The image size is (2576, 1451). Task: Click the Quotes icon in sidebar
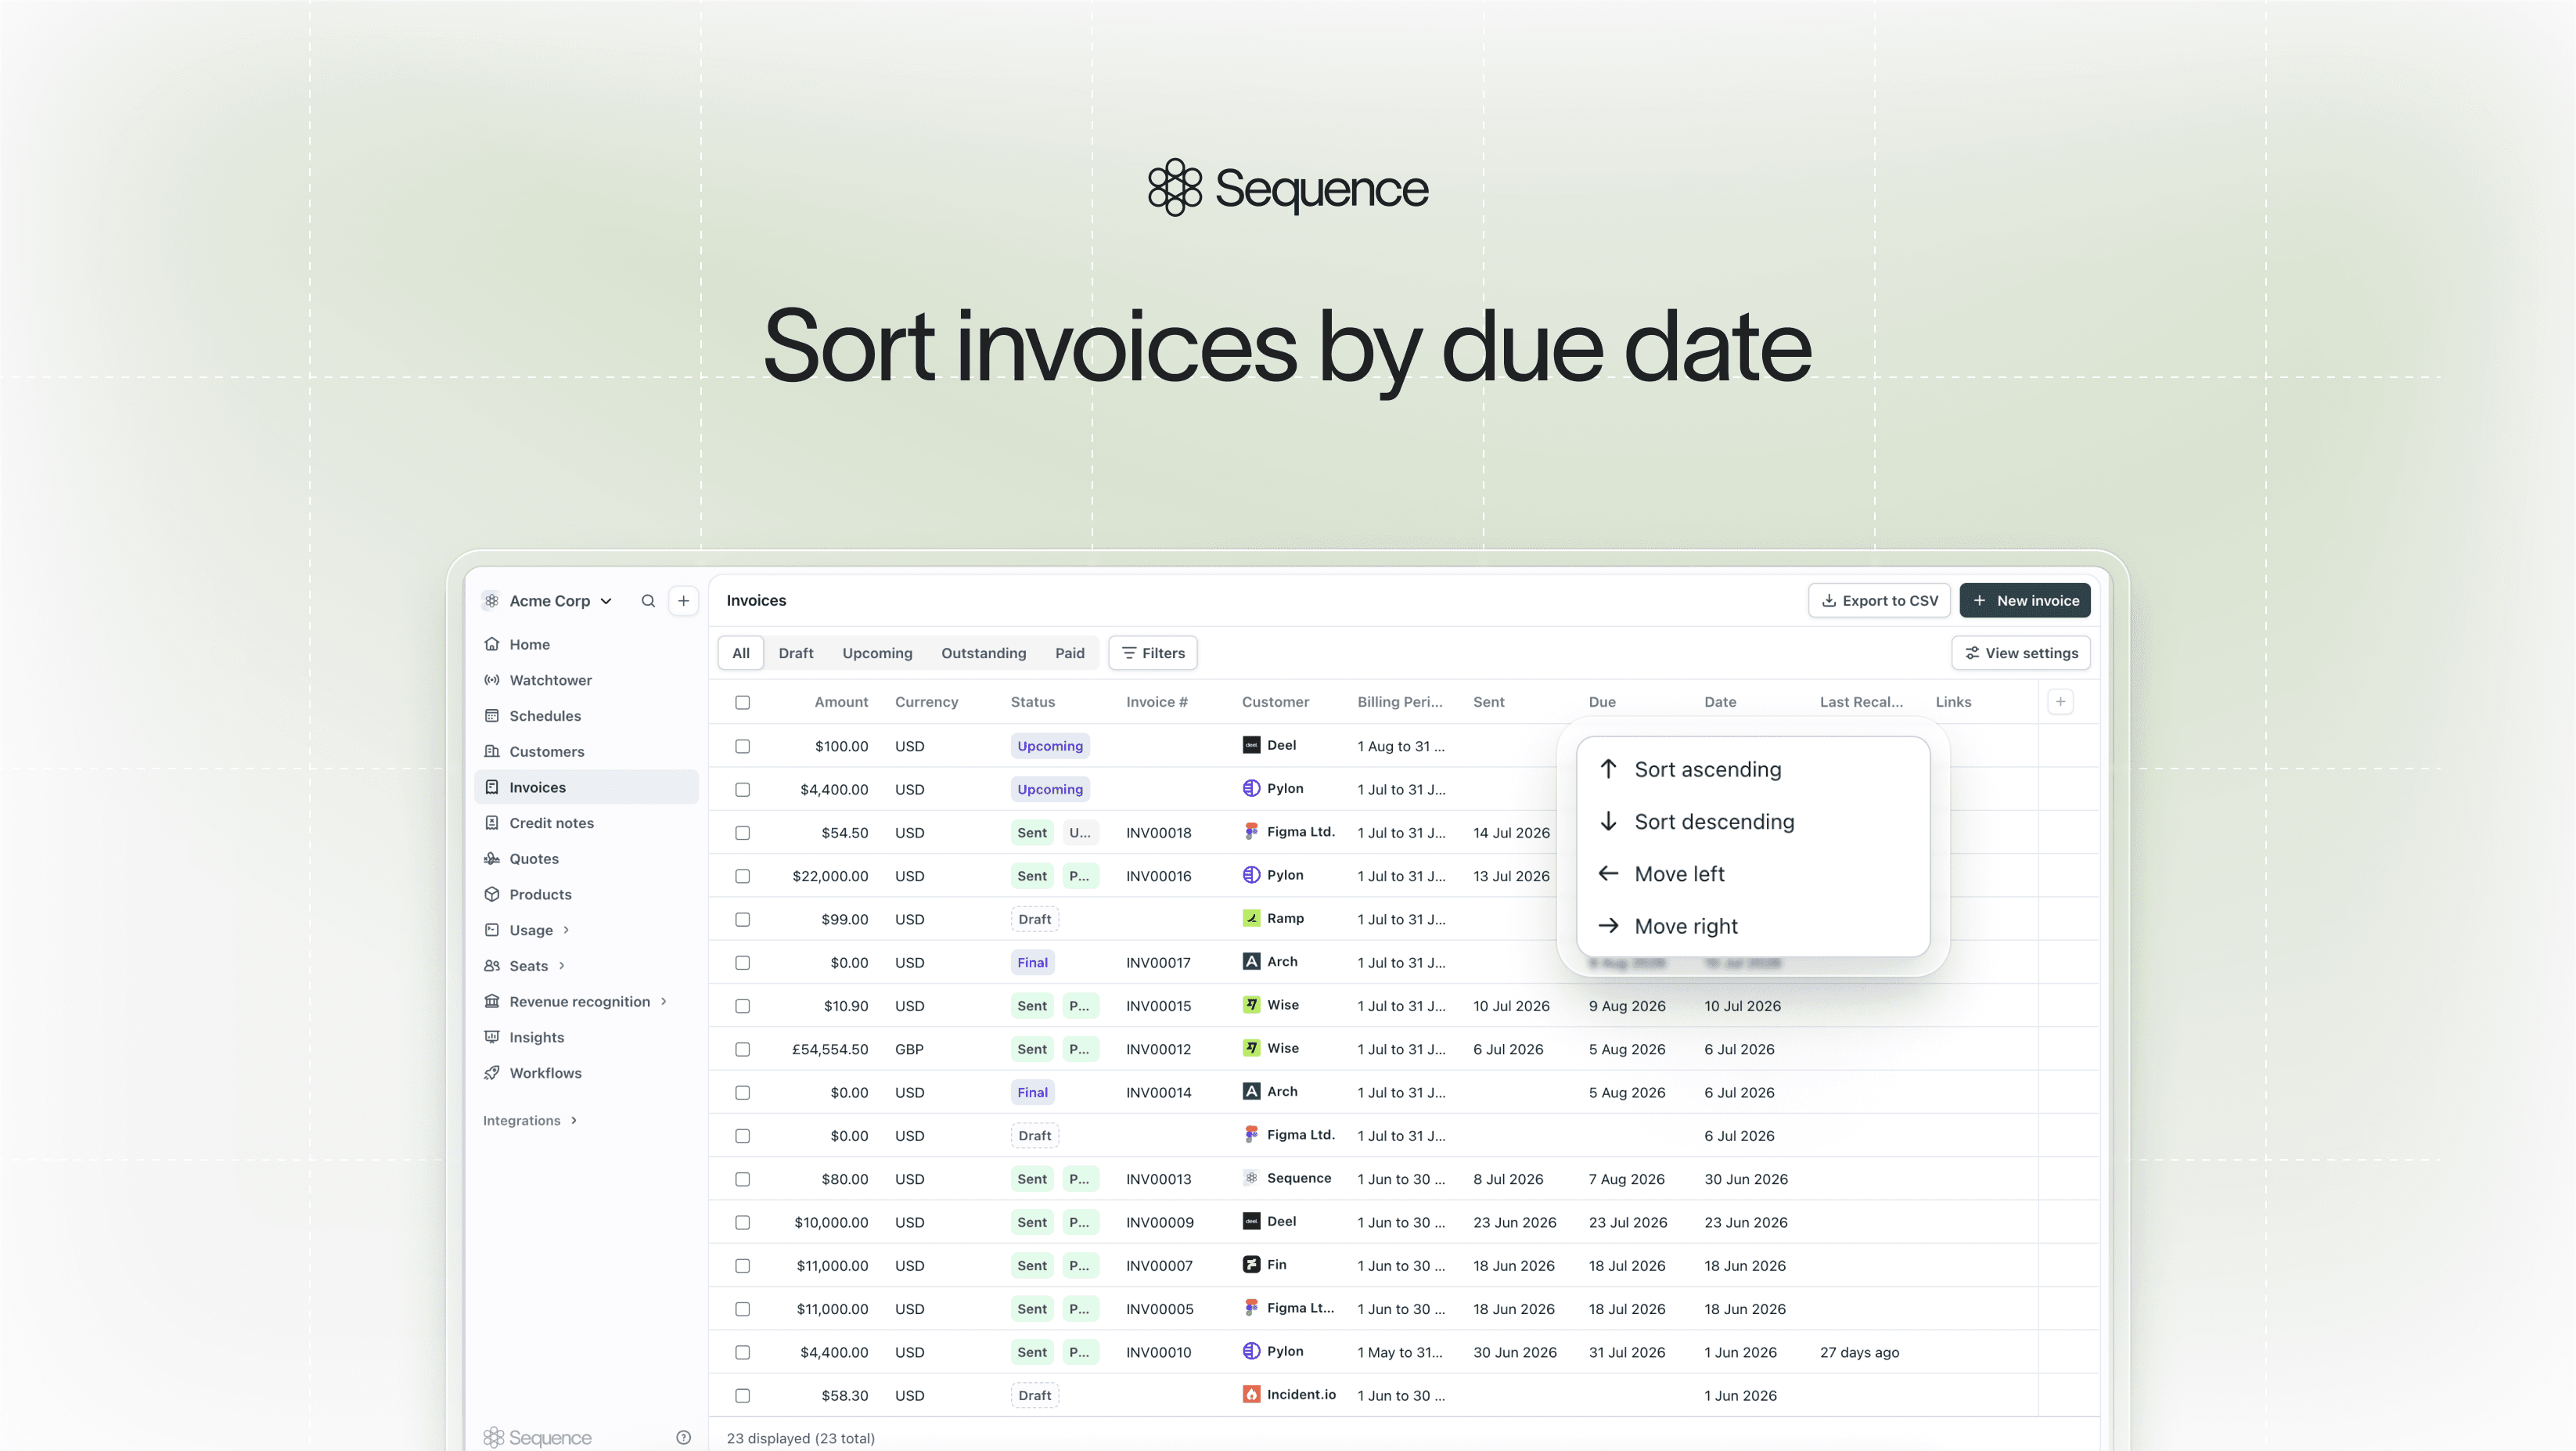[492, 859]
